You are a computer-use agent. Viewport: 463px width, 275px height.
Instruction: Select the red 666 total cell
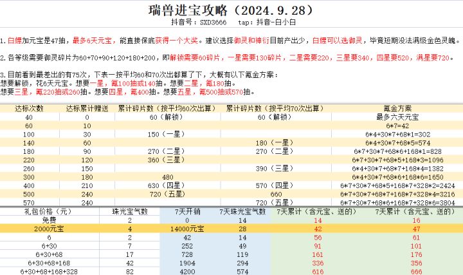click(416, 271)
